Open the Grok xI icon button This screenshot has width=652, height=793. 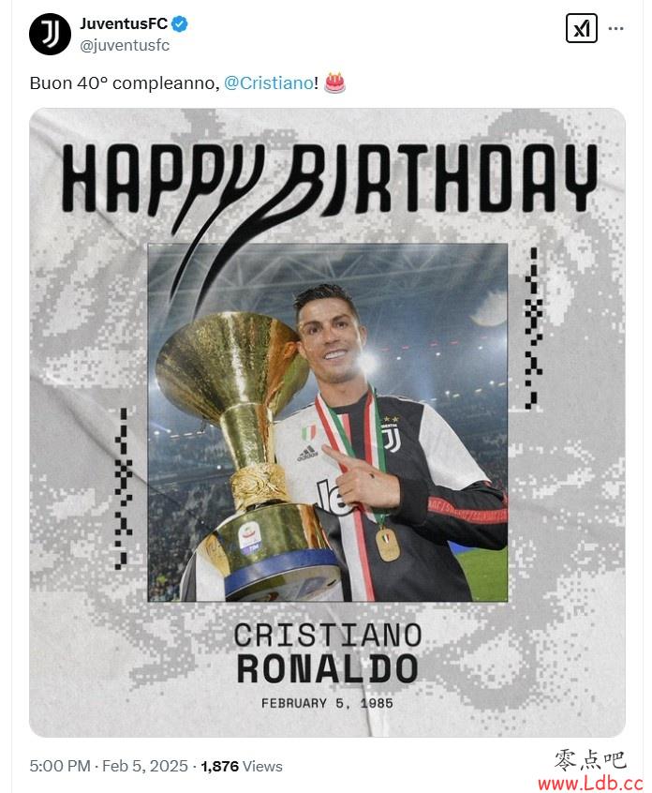click(581, 28)
